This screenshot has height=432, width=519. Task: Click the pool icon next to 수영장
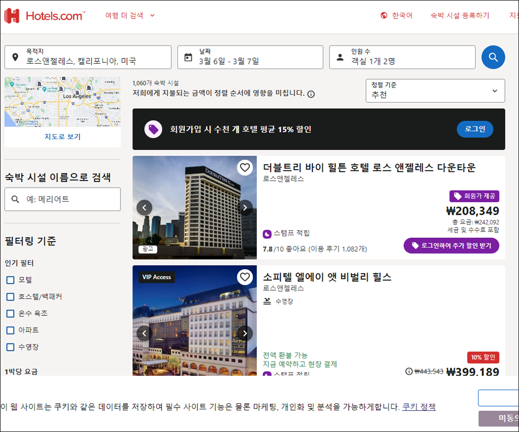267,301
